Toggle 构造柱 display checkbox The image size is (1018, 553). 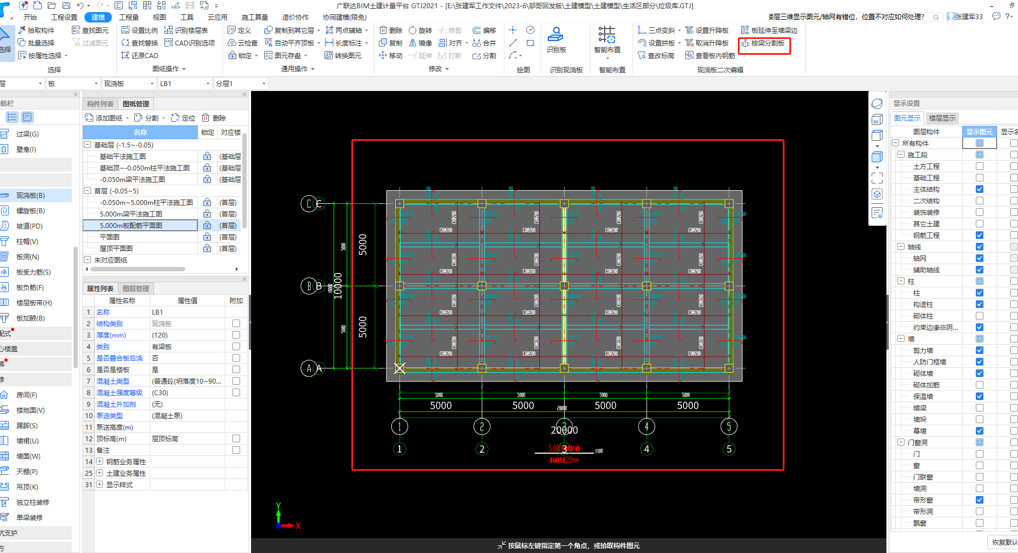(979, 304)
